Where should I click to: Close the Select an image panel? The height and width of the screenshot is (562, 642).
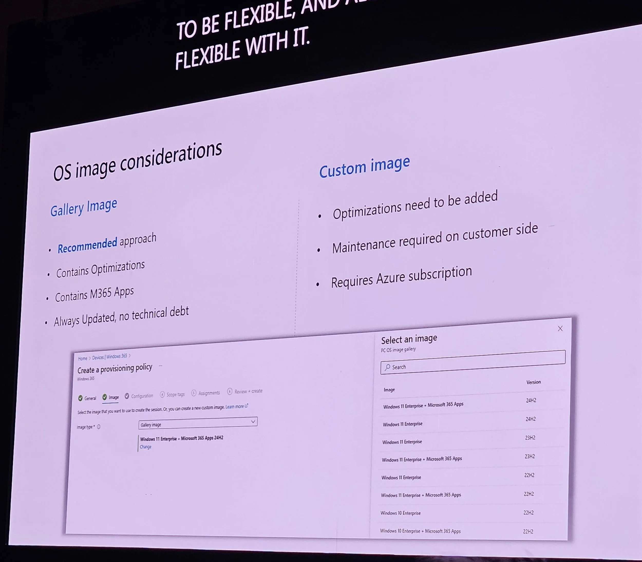(x=560, y=328)
